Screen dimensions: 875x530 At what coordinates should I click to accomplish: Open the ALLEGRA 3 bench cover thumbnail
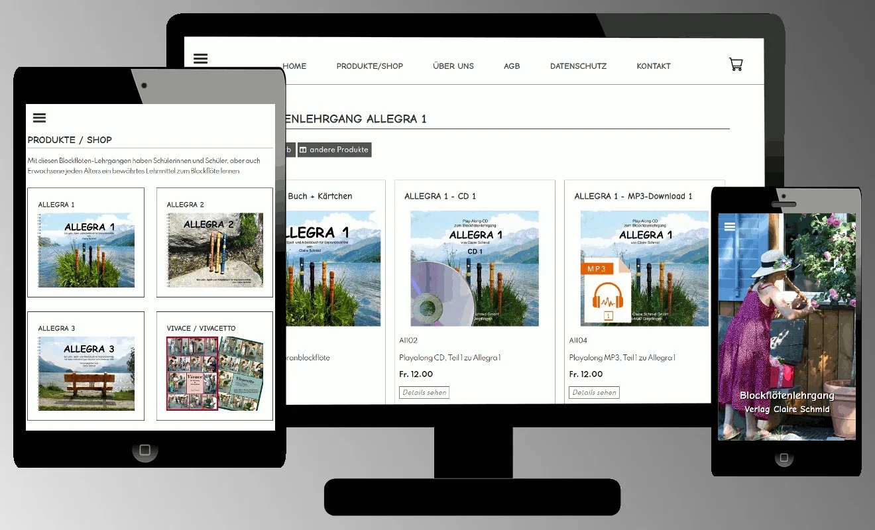coord(86,373)
